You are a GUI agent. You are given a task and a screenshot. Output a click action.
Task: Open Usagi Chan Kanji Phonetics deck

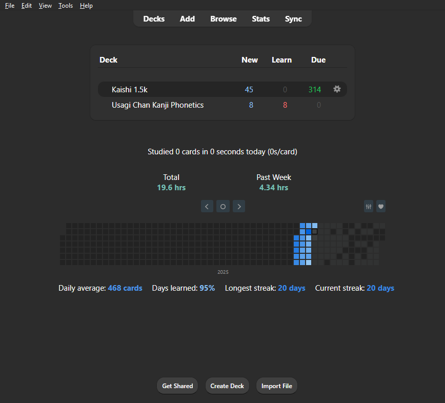tap(157, 105)
